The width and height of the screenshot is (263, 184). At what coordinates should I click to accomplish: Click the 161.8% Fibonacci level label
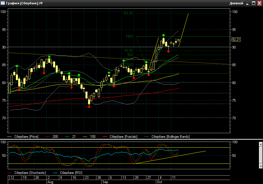[128, 13]
